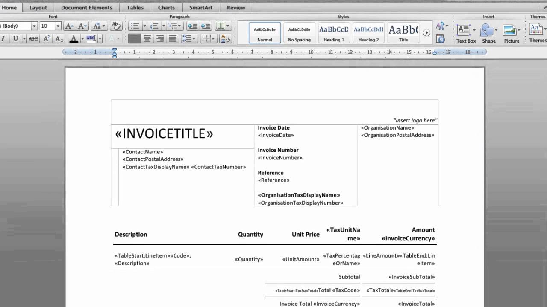This screenshot has width=547, height=307.
Task: Open the font color dropdown arrow
Action: coord(82,39)
